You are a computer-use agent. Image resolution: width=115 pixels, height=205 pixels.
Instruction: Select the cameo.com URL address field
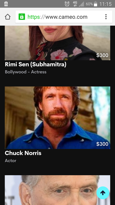click(x=64, y=17)
